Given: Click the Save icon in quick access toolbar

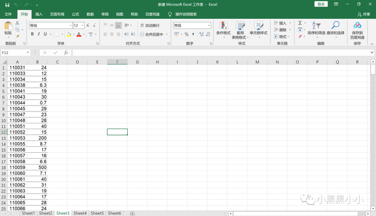Looking at the screenshot, I should [x=7, y=4].
